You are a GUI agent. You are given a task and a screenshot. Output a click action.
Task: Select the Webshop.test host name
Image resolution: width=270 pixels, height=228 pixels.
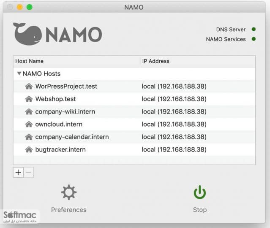(x=55, y=99)
